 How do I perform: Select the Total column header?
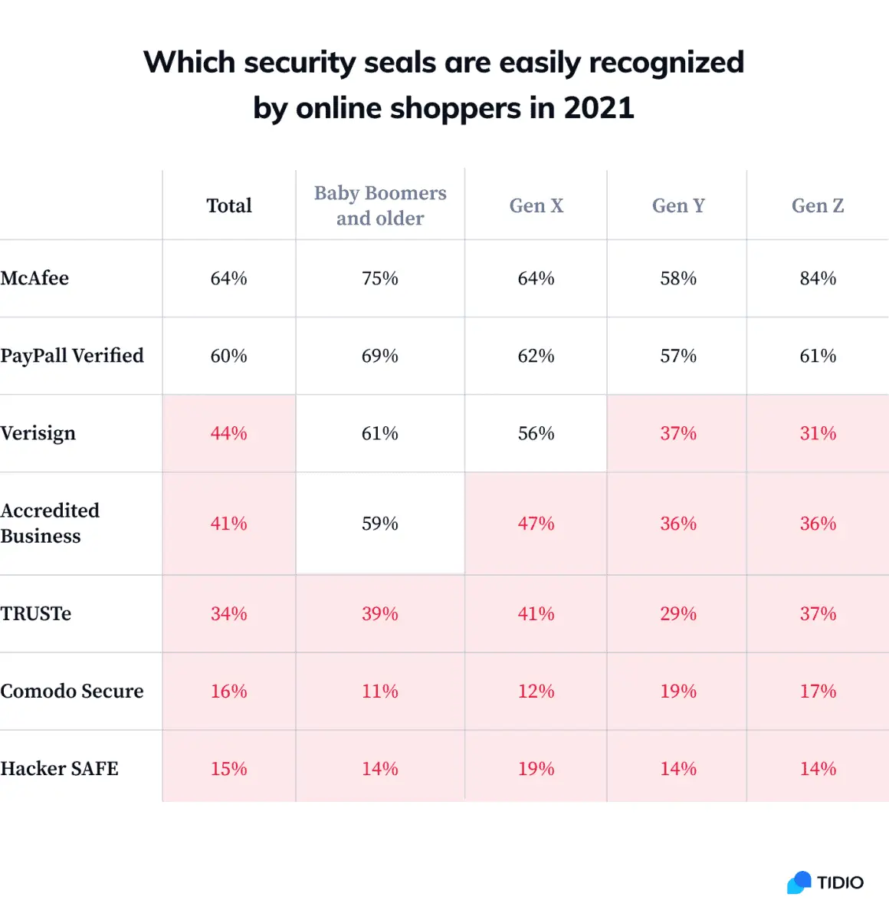tap(229, 205)
